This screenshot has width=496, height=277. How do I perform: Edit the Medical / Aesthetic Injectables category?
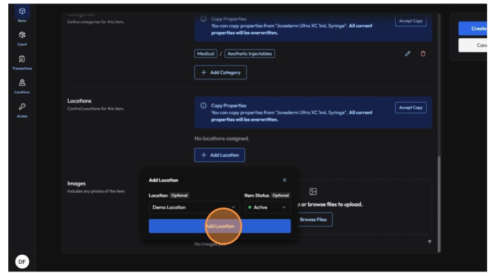point(407,53)
